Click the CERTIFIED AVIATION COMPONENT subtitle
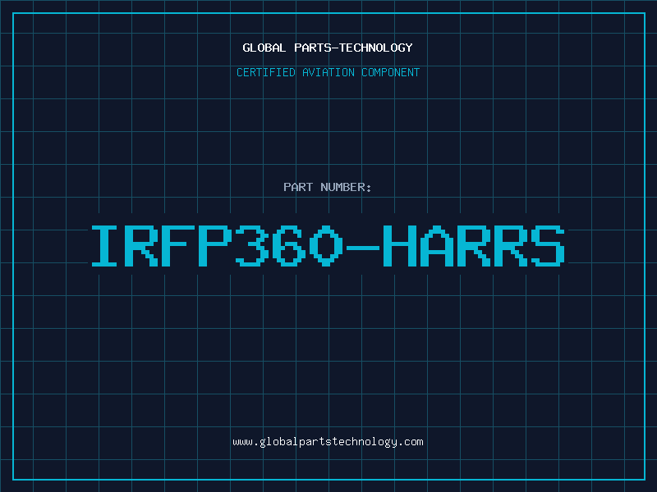The width and height of the screenshot is (657, 492). pyautogui.click(x=328, y=72)
